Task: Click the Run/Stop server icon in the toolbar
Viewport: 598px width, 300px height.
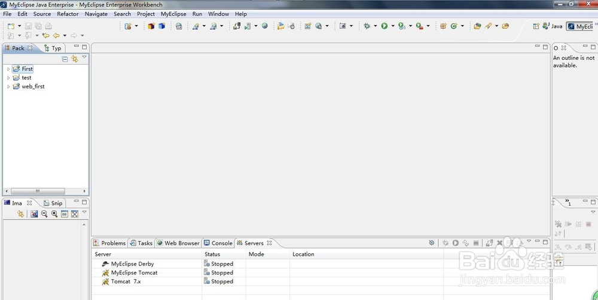Action: click(248, 26)
